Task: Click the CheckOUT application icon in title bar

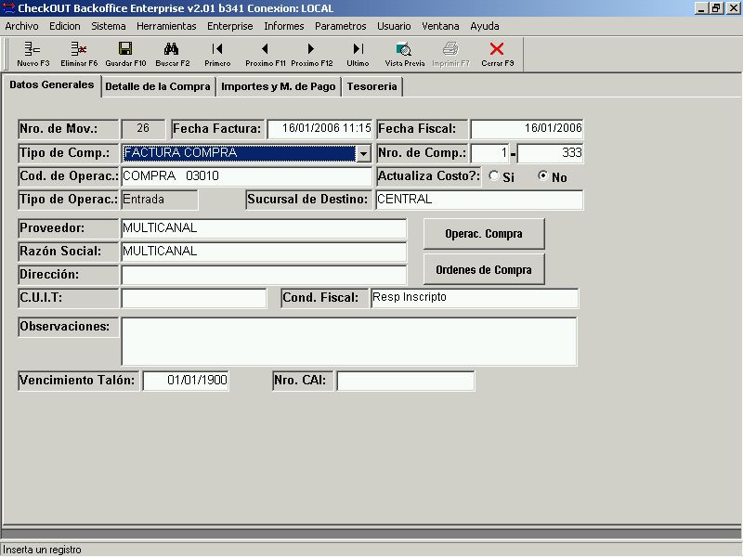Action: [8, 8]
